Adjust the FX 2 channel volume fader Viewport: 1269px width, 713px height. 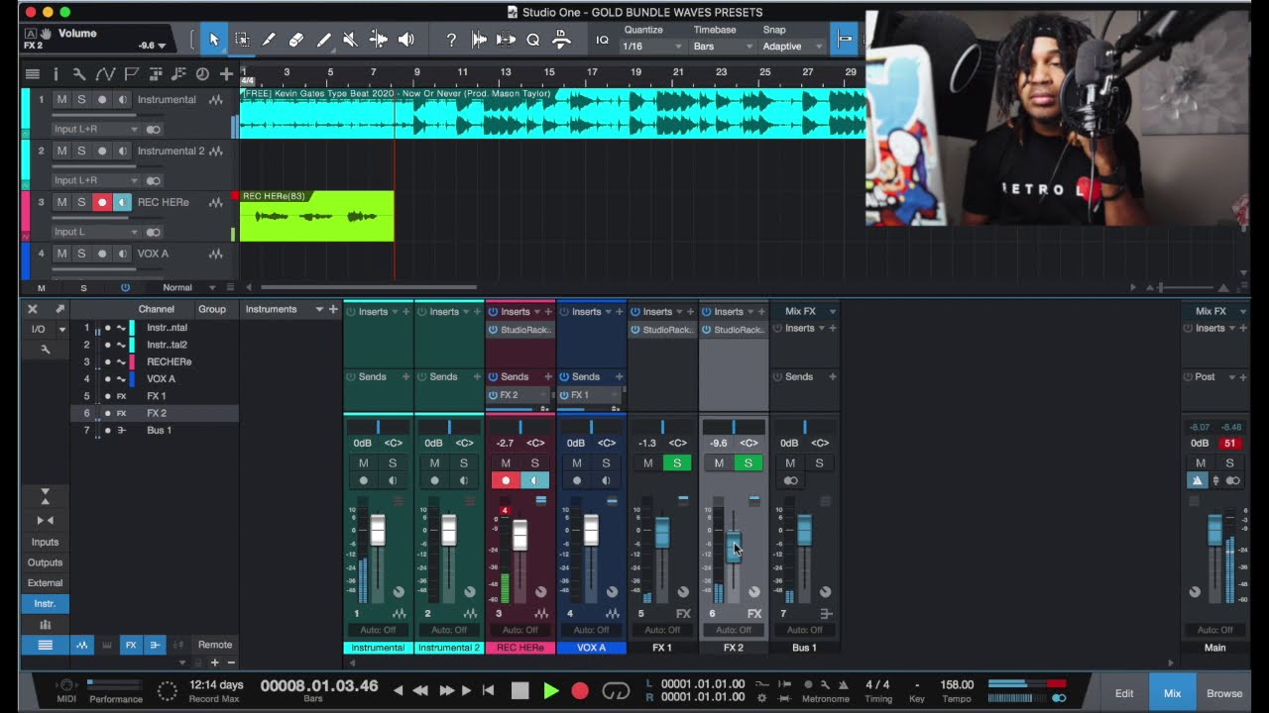pos(734,547)
